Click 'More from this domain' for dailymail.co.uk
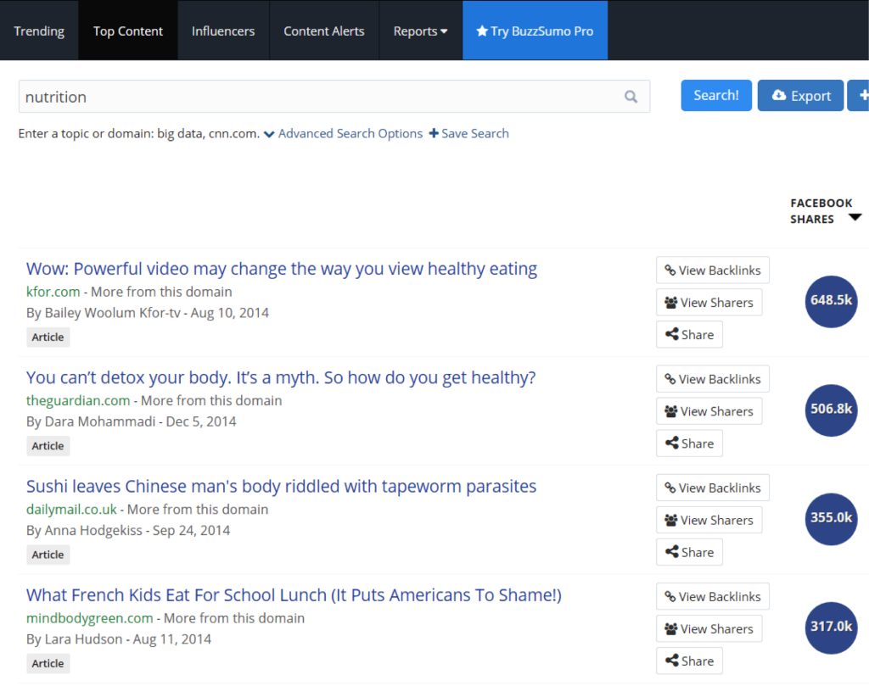This screenshot has height=686, width=869. [198, 510]
